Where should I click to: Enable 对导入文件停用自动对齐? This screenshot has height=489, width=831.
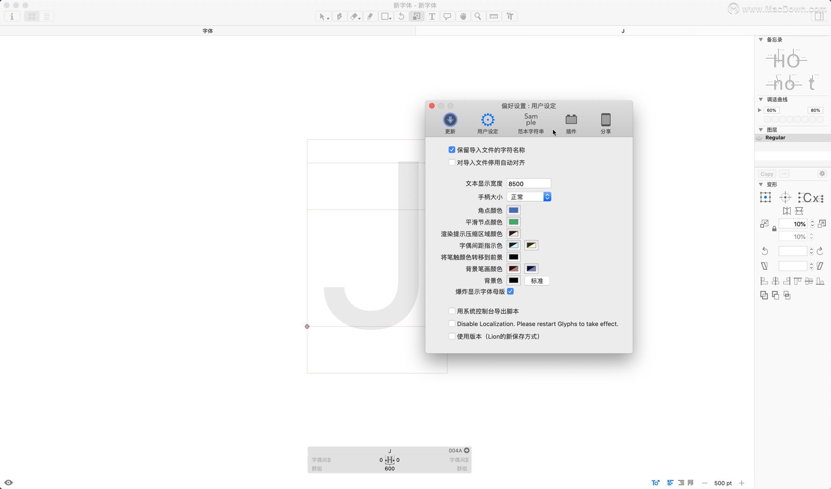[451, 162]
